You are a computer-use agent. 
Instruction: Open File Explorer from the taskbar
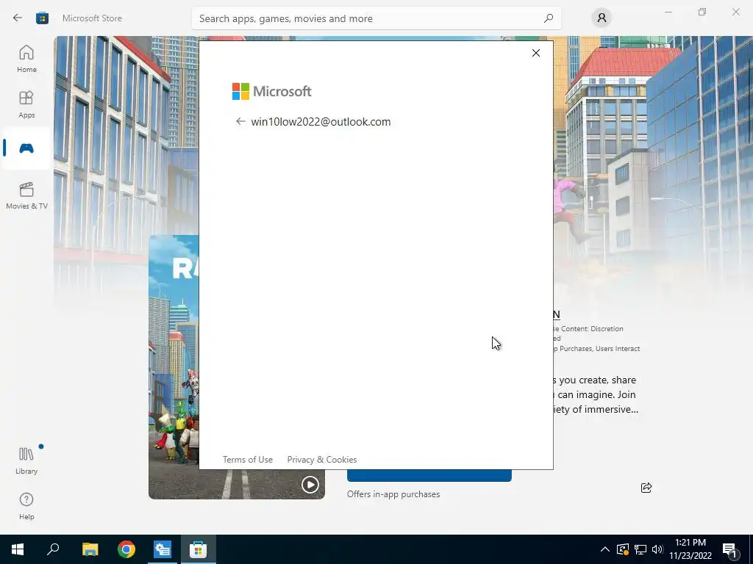click(90, 549)
